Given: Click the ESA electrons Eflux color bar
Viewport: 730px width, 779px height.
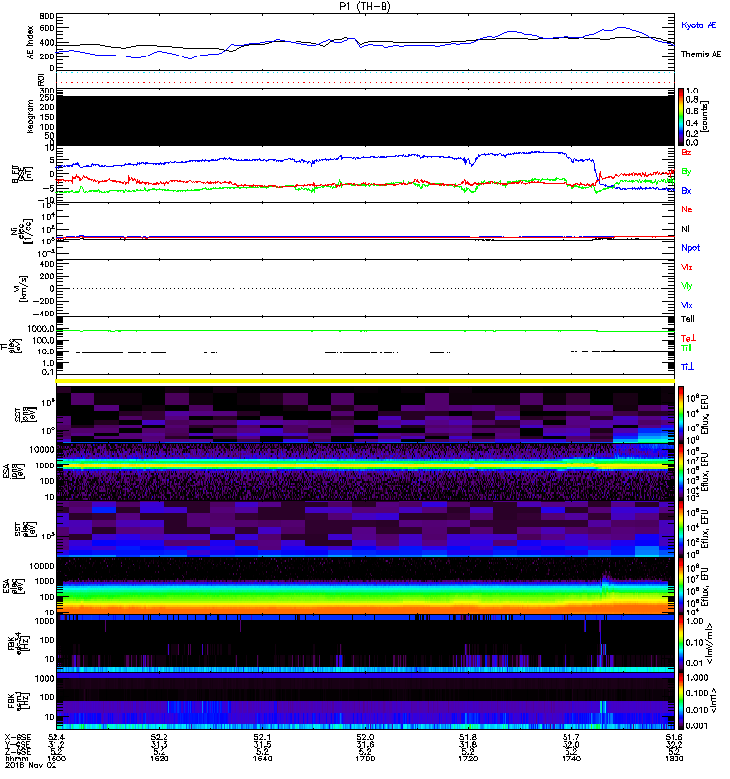Looking at the screenshot, I should click(681, 586).
